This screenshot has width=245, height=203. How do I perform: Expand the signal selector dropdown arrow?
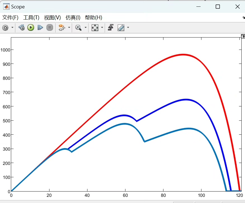pyautogui.click(x=69, y=27)
